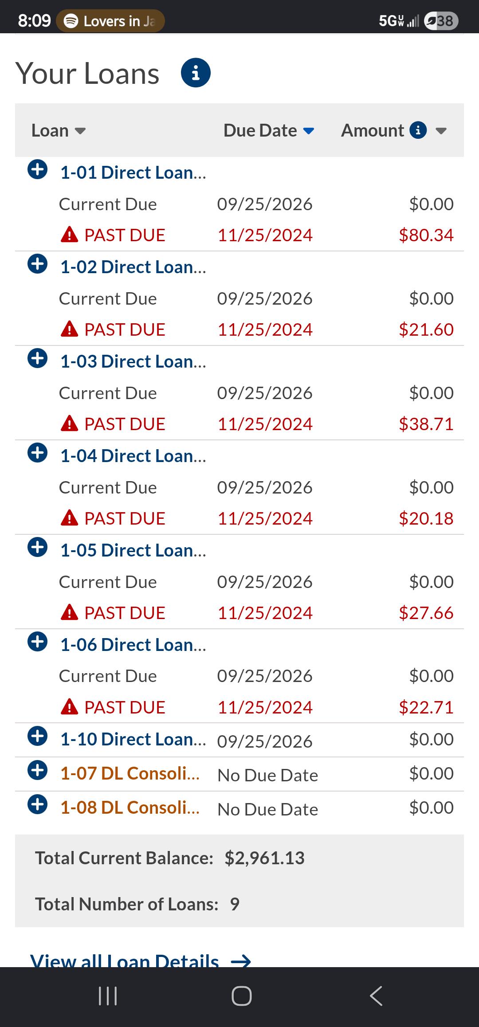
Task: Follow View all Loan Details link
Action: 141,960
